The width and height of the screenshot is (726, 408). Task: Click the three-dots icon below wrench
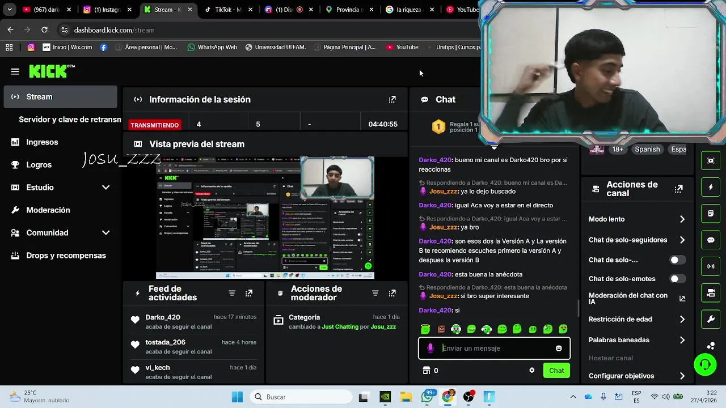[x=711, y=345]
